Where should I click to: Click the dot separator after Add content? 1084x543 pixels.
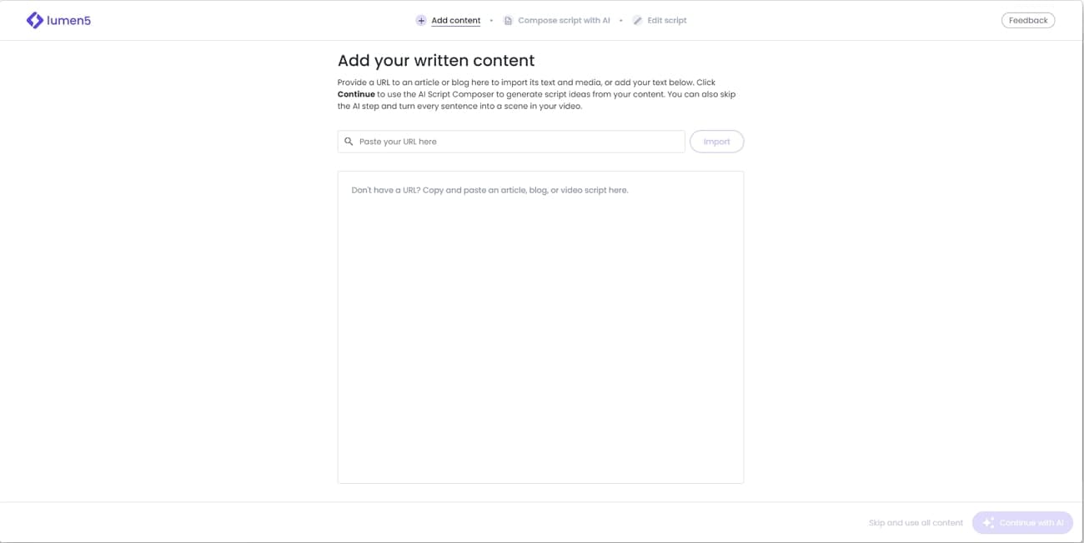coord(491,21)
